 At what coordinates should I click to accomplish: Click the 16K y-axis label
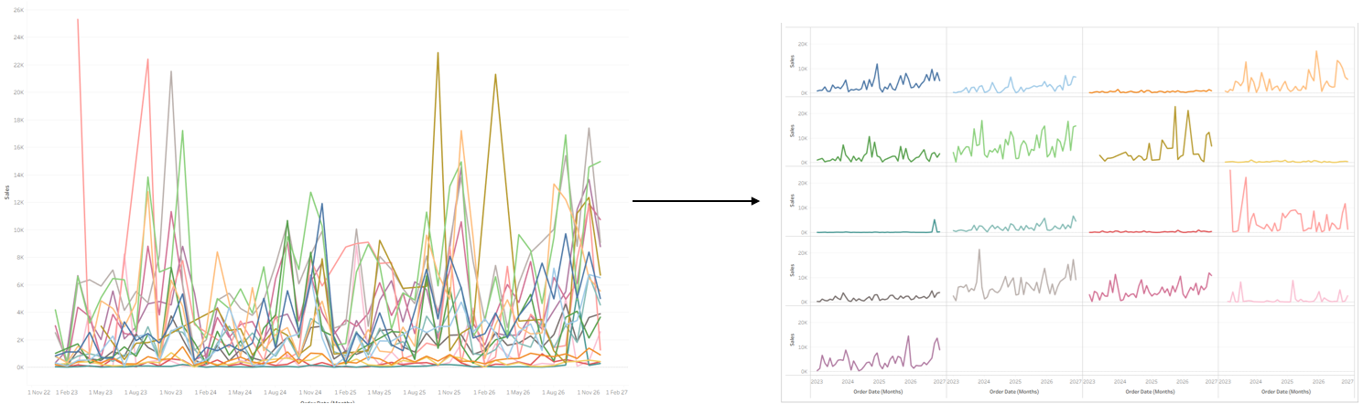(19, 147)
